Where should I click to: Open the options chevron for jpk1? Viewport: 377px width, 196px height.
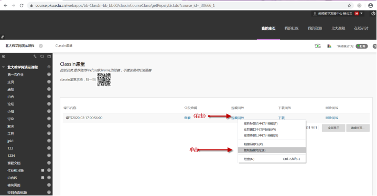[49, 141]
